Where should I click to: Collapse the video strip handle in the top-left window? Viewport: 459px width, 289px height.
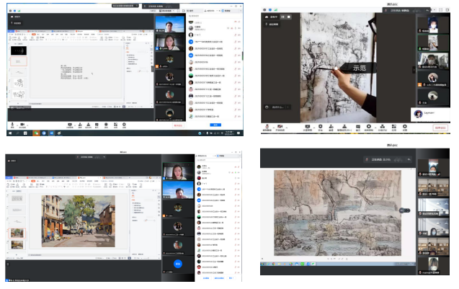[153, 68]
